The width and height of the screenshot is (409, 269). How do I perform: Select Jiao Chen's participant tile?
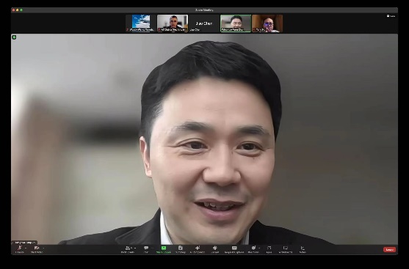point(204,23)
